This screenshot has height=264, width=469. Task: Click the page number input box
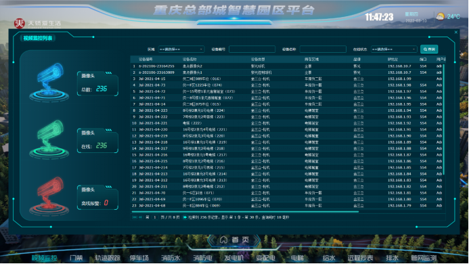[155, 217]
